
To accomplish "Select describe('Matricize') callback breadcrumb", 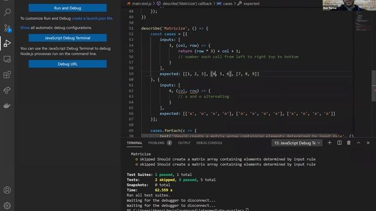I will coord(184,4).
